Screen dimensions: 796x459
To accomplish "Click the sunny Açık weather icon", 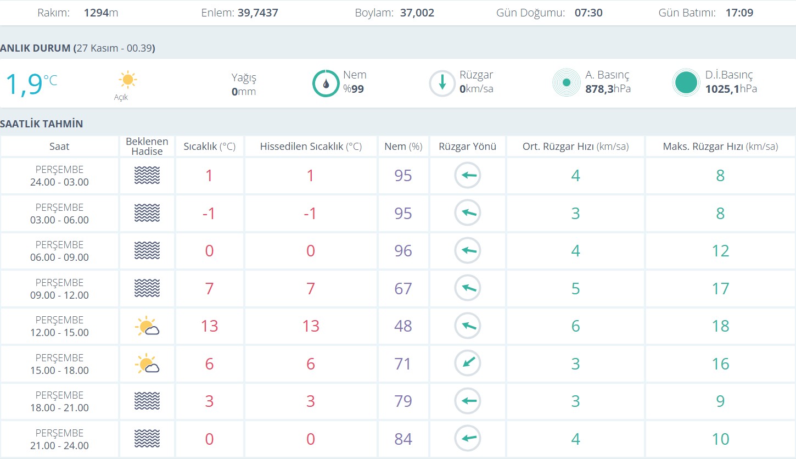I will (x=128, y=80).
